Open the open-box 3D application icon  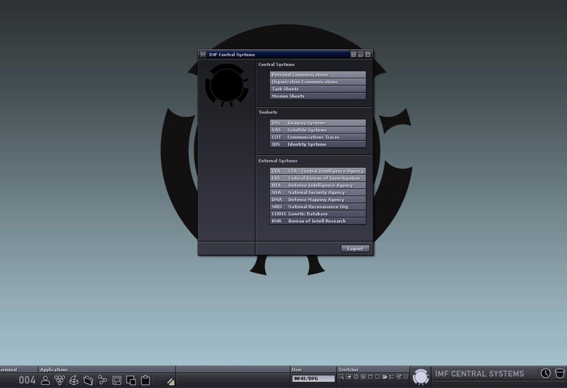(74, 380)
